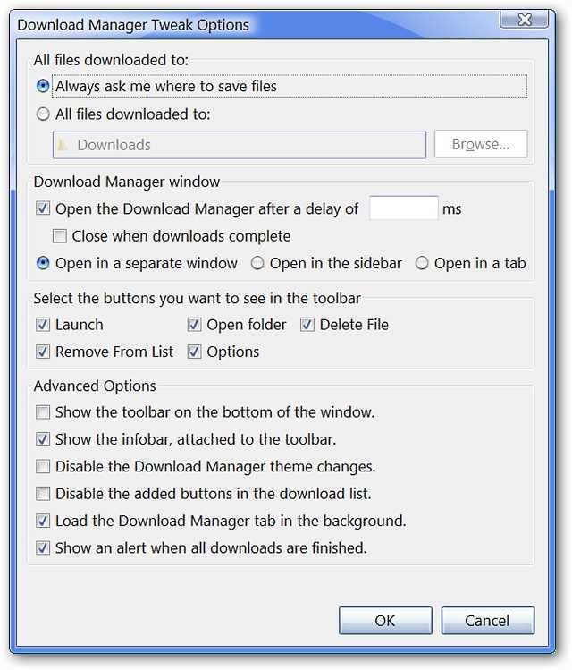Click the Downloads folder icon in path field
Screen dimensions: 572x670
point(63,145)
